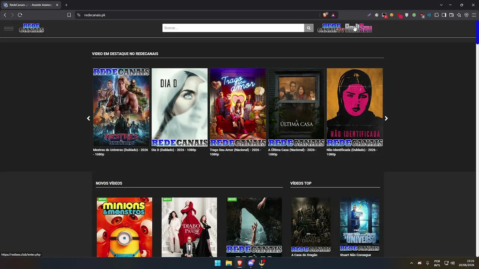Open Brave Rewards triangle icon
Image resolution: width=479 pixels, height=269 pixels.
click(333, 15)
